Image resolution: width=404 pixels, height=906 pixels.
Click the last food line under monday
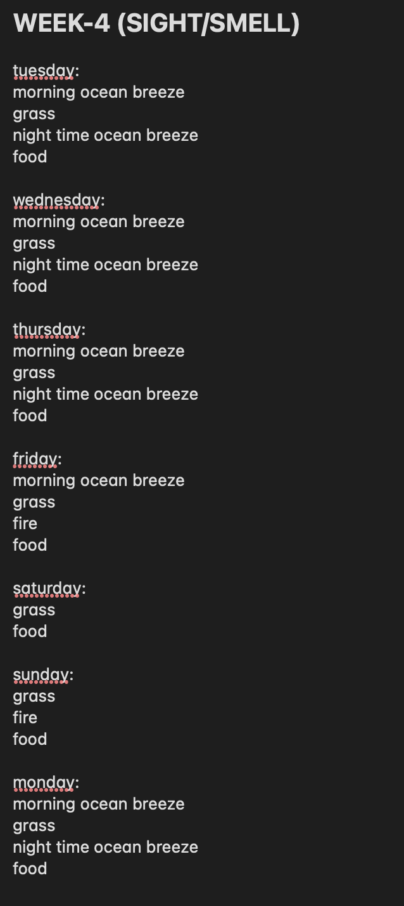click(x=30, y=869)
